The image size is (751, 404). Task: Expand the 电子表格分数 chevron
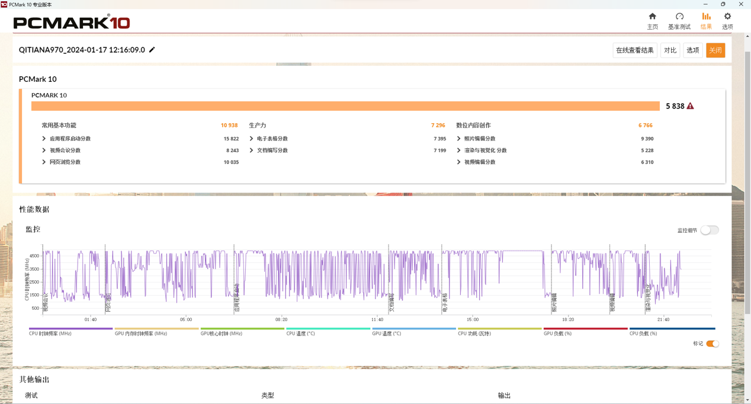251,139
